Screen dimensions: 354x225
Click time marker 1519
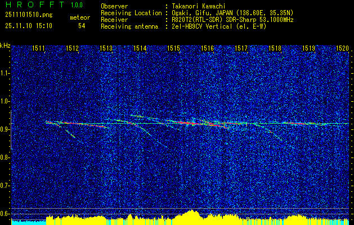(308, 48)
